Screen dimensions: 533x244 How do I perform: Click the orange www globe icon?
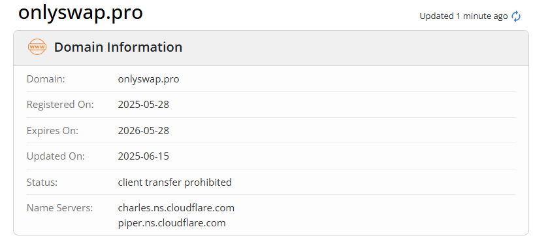(x=37, y=47)
